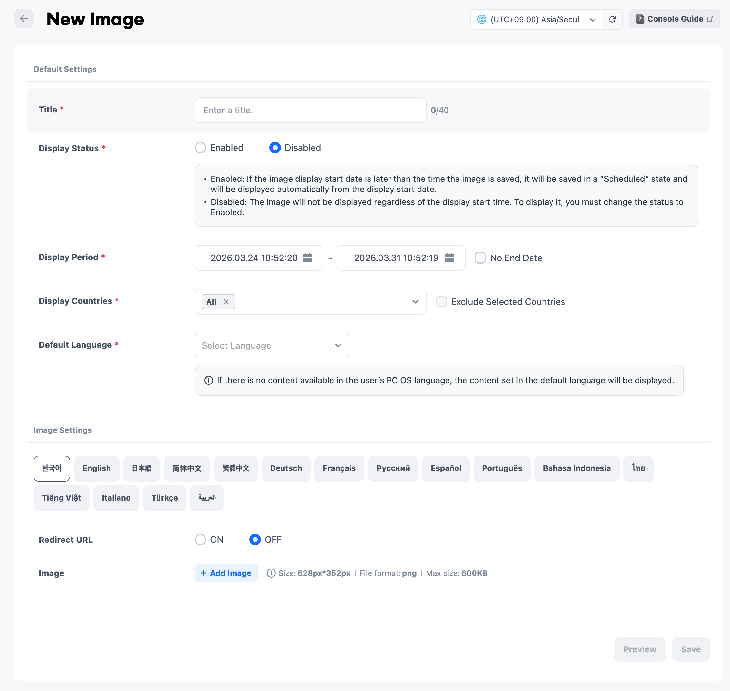Viewport: 730px width, 691px height.
Task: Click the globe timezone icon
Action: (482, 19)
